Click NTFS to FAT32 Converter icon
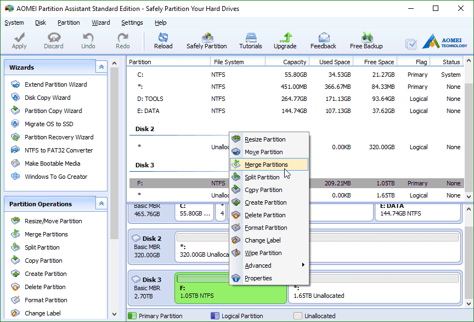Viewport: 474px width, 322px height. click(15, 150)
